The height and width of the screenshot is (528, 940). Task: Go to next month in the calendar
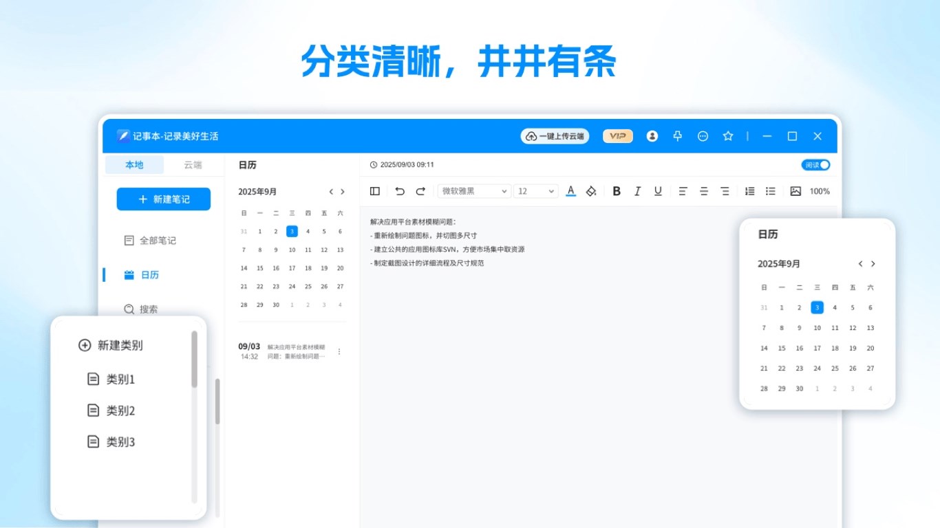tap(343, 192)
